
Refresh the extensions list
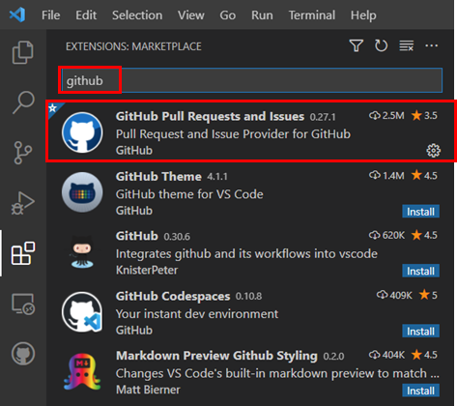tap(381, 45)
